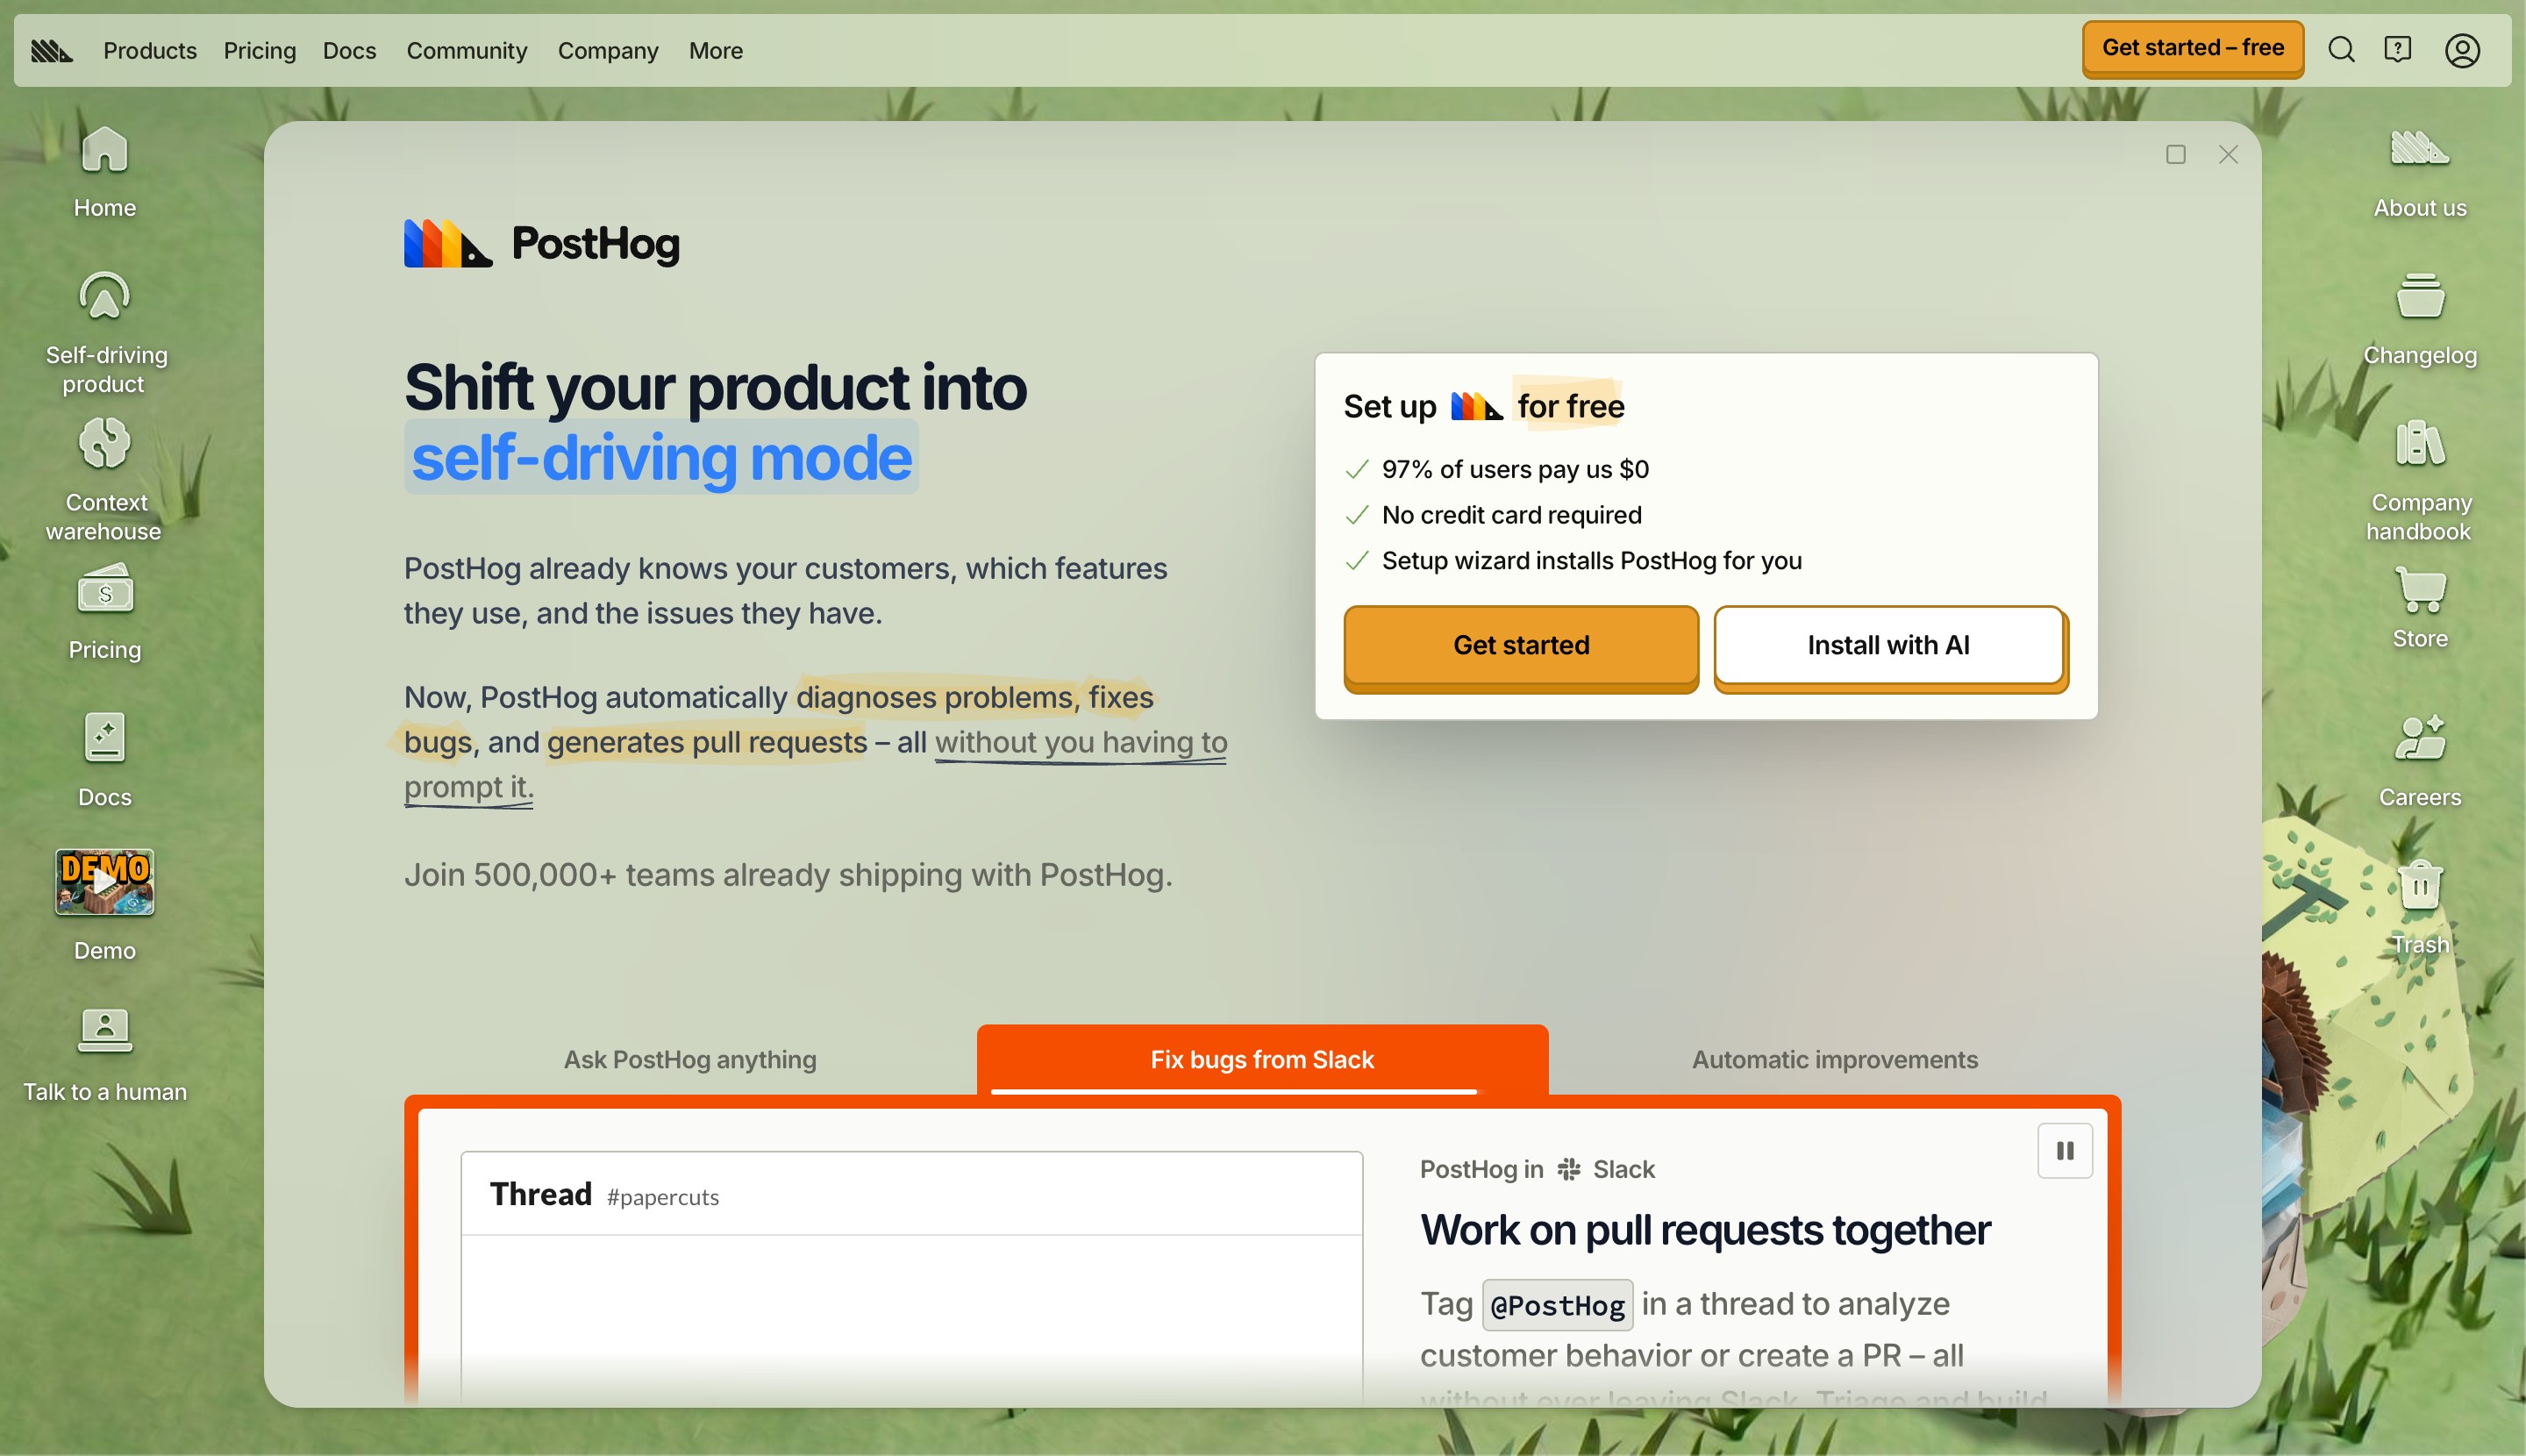This screenshot has width=2526, height=1456.
Task: Open the Community menu
Action: (467, 50)
